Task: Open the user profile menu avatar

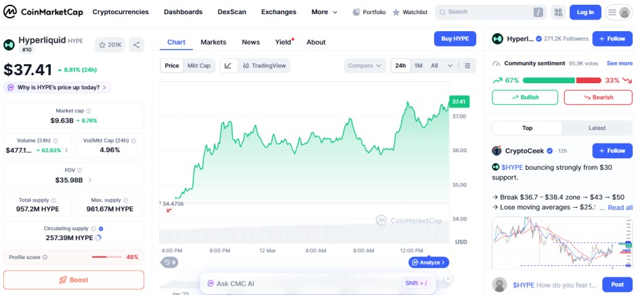Action: pyautogui.click(x=624, y=12)
